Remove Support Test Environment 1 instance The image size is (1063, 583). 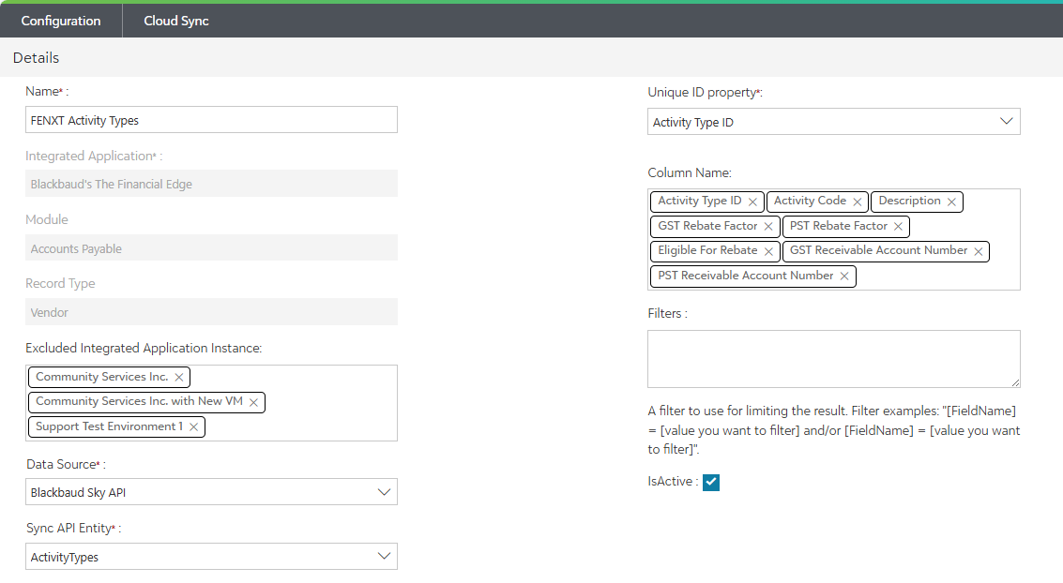point(194,426)
